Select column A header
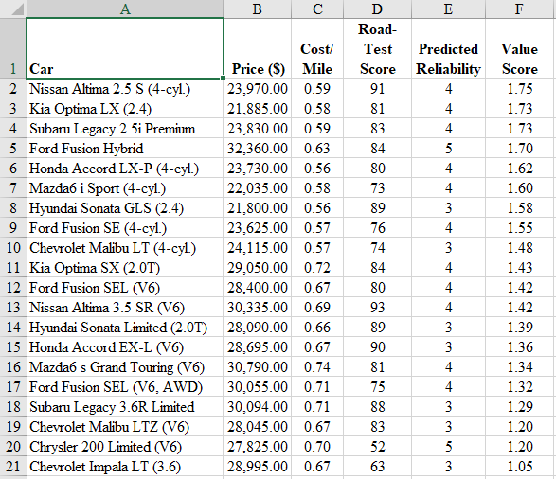This screenshot has height=479, width=556. (125, 9)
